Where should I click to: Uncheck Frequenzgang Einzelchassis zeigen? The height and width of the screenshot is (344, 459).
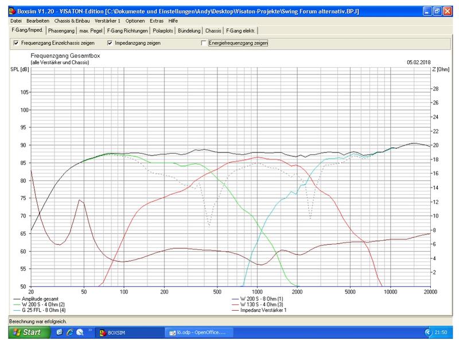point(16,43)
